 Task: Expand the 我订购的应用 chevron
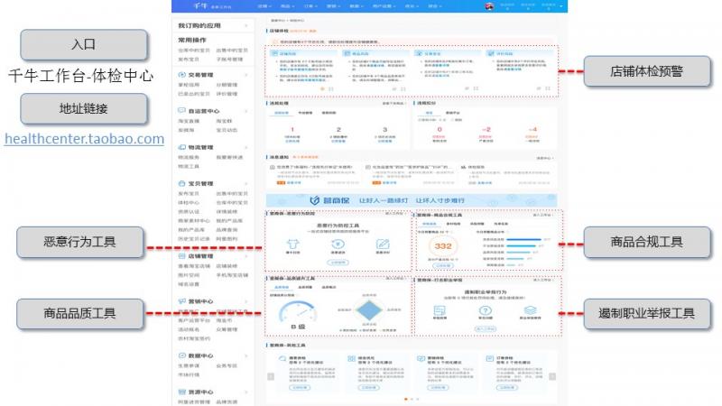click(x=246, y=25)
